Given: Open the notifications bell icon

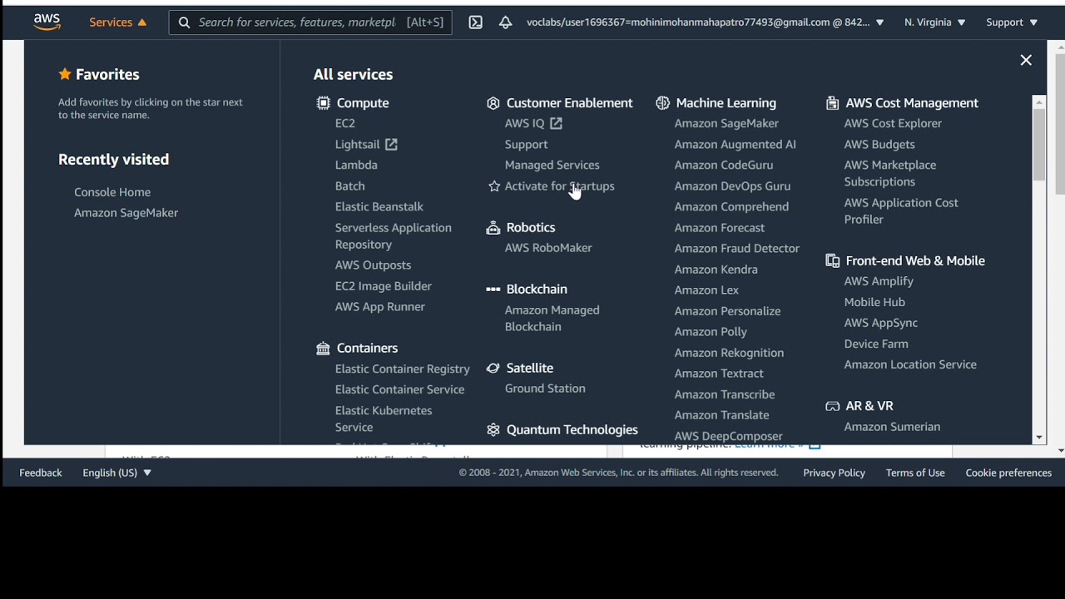Looking at the screenshot, I should coord(505,22).
